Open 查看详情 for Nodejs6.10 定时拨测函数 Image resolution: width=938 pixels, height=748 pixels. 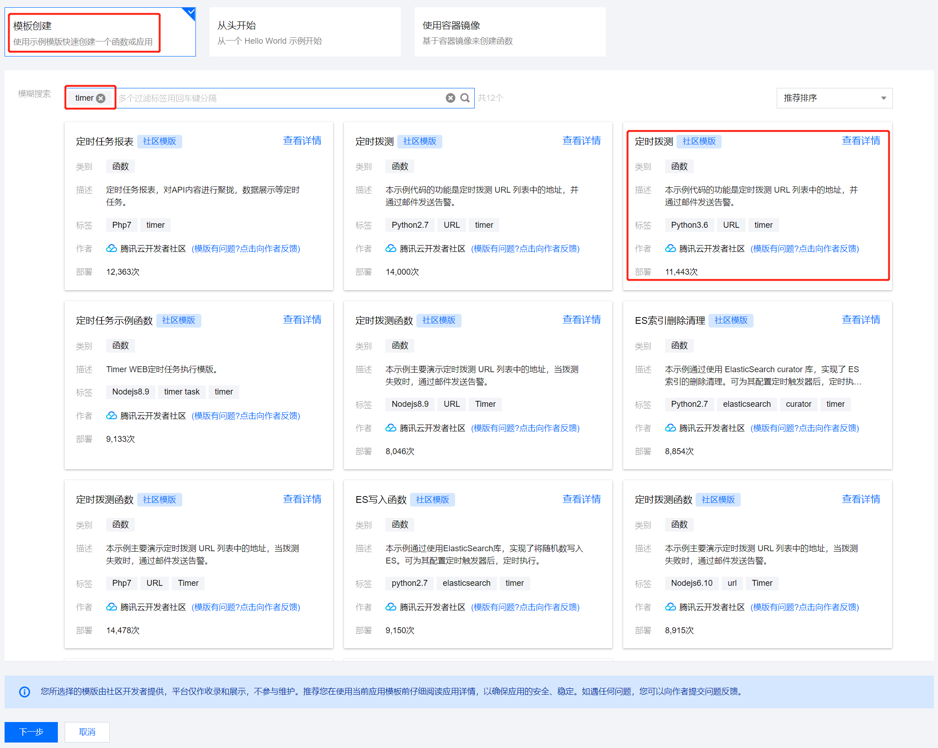(x=861, y=499)
